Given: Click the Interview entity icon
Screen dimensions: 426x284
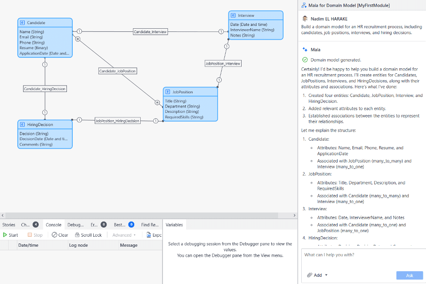Looking at the screenshot, I should pyautogui.click(x=233, y=15).
